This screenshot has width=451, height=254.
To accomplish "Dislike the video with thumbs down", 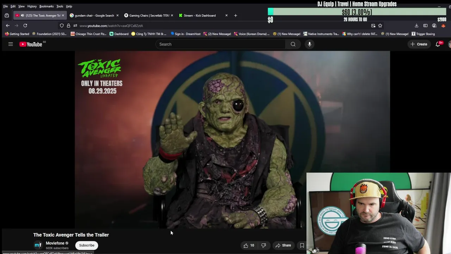I will tap(264, 245).
